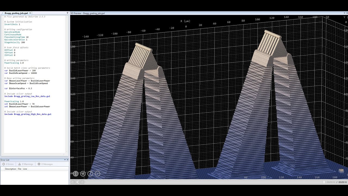The height and width of the screenshot is (196, 348).
Task: Click the 'set $solidLaserPower = 70' line
Action: (x=19, y=104)
